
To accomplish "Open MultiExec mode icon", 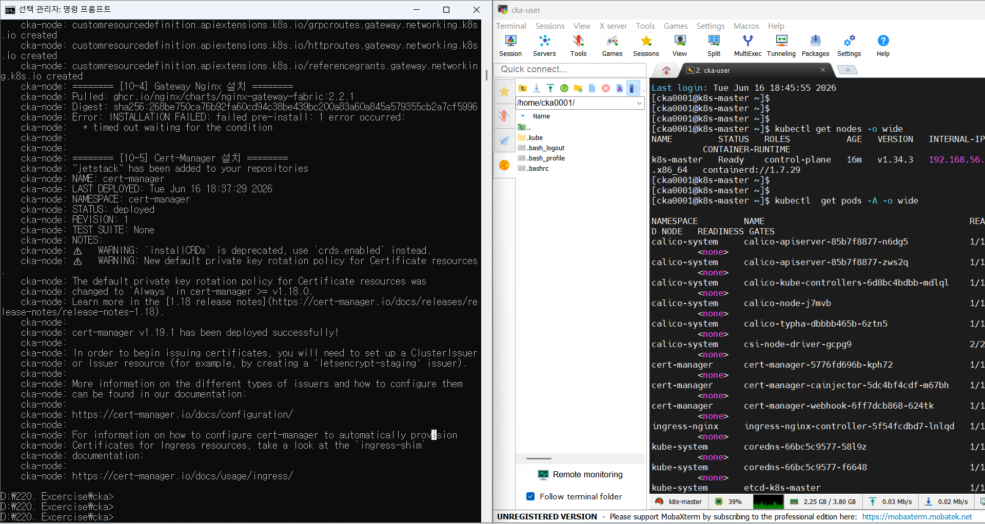I will click(747, 46).
